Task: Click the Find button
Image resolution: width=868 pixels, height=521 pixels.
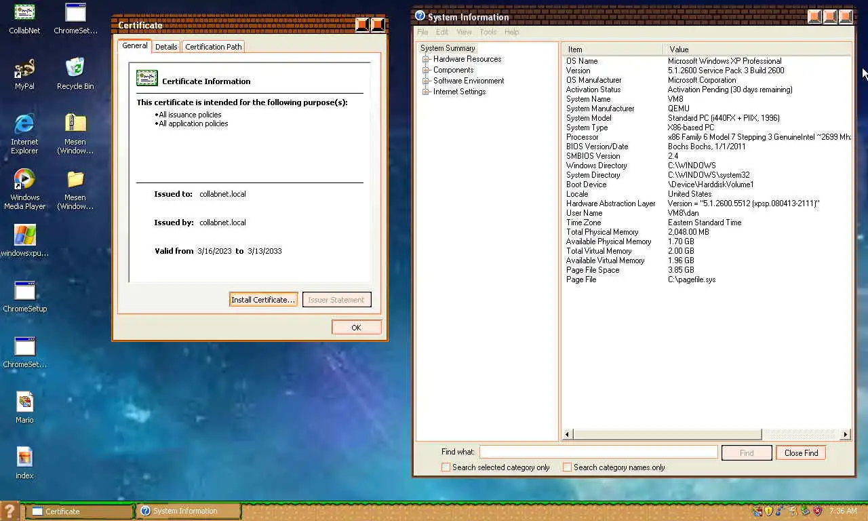Action: 747,453
